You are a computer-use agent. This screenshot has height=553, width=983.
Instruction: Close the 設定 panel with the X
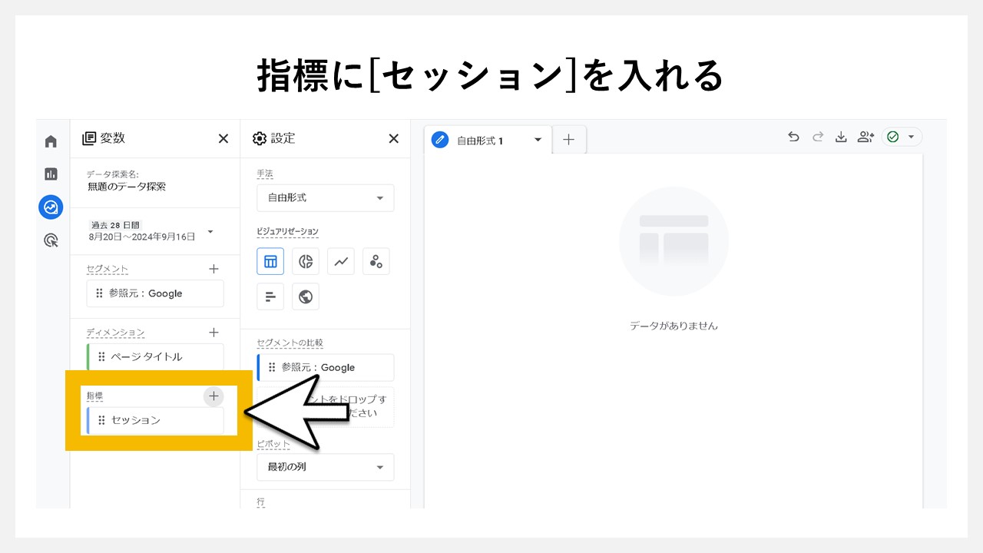click(x=393, y=139)
